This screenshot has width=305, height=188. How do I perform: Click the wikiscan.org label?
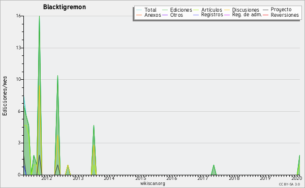pos(152,183)
